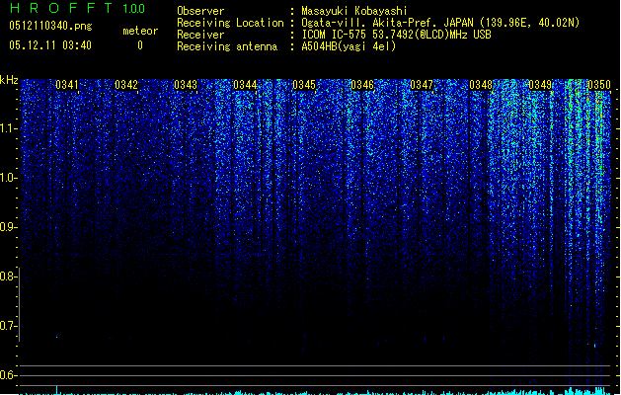Click the 0342 time marker
This screenshot has width=621, height=395.
(126, 85)
